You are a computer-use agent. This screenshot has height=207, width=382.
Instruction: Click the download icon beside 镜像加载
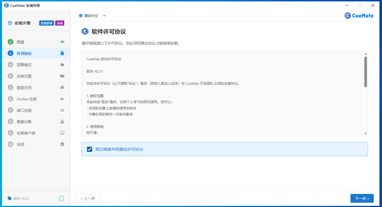[62, 121]
